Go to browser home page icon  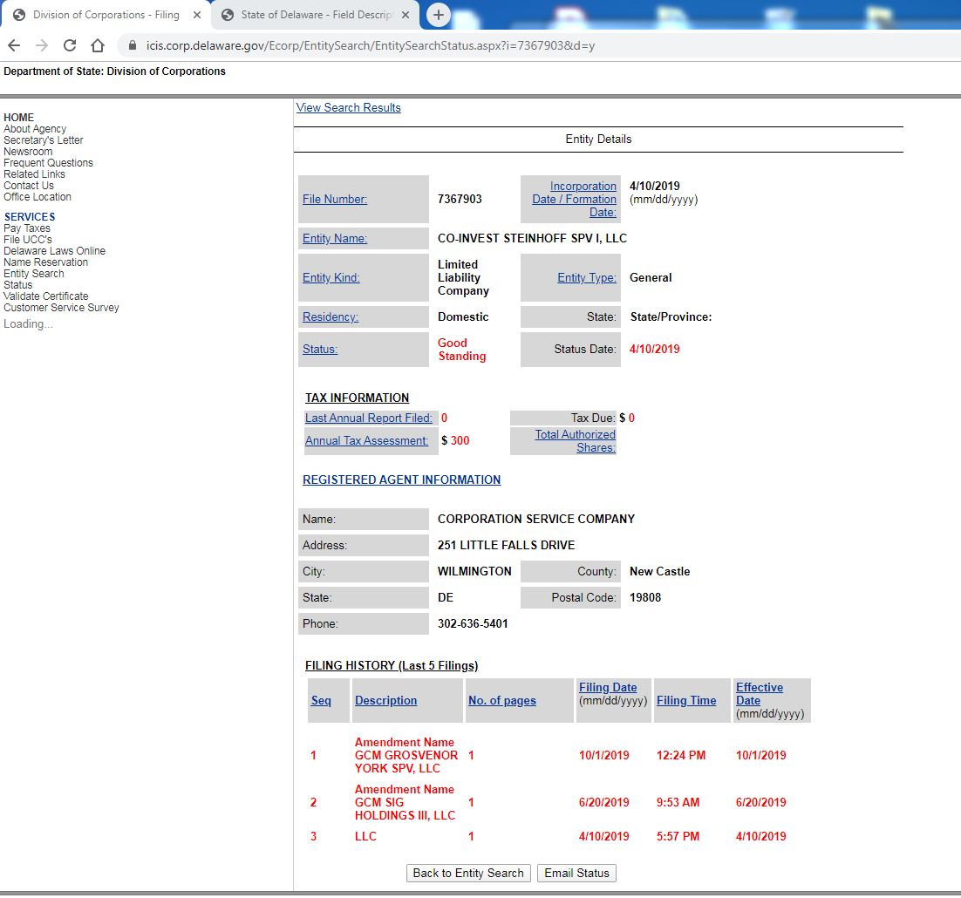pyautogui.click(x=98, y=45)
